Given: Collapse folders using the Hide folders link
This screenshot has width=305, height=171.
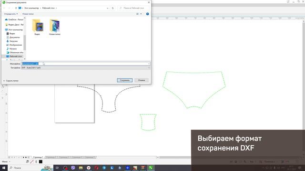Looking at the screenshot, I should click(x=11, y=81).
